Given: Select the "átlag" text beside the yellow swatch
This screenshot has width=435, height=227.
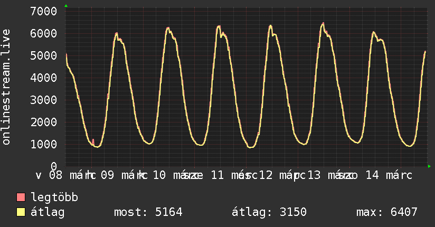Looking at the screenshot, I should (x=48, y=213).
